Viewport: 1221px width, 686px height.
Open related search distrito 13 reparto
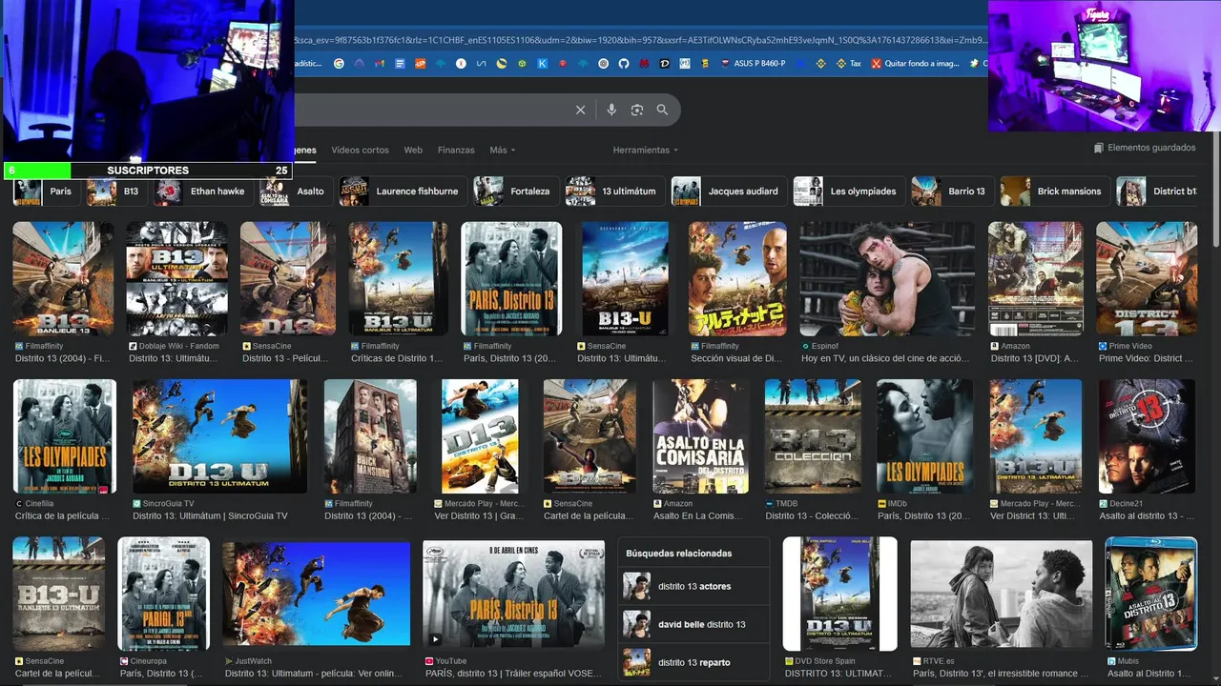[x=693, y=662]
